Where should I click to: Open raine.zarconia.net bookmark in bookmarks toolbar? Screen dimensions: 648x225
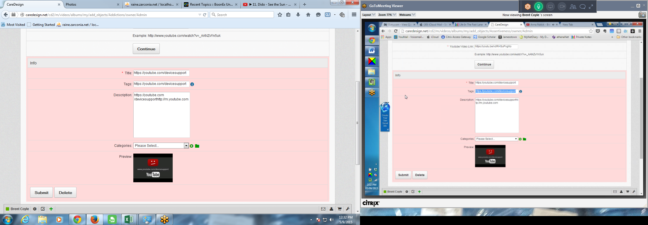click(x=78, y=25)
